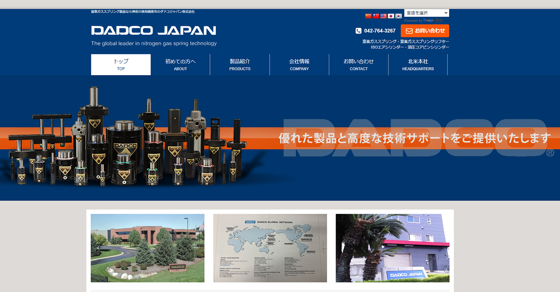Click the China flag language icon

(368, 16)
